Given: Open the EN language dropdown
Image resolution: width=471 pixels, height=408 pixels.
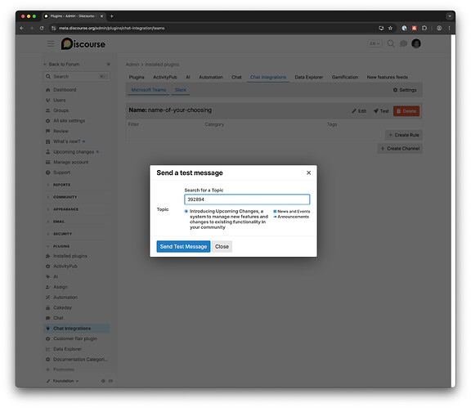Looking at the screenshot, I should 375,43.
